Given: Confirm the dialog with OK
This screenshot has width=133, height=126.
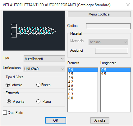Looking at the screenshot, I should coord(56,120).
